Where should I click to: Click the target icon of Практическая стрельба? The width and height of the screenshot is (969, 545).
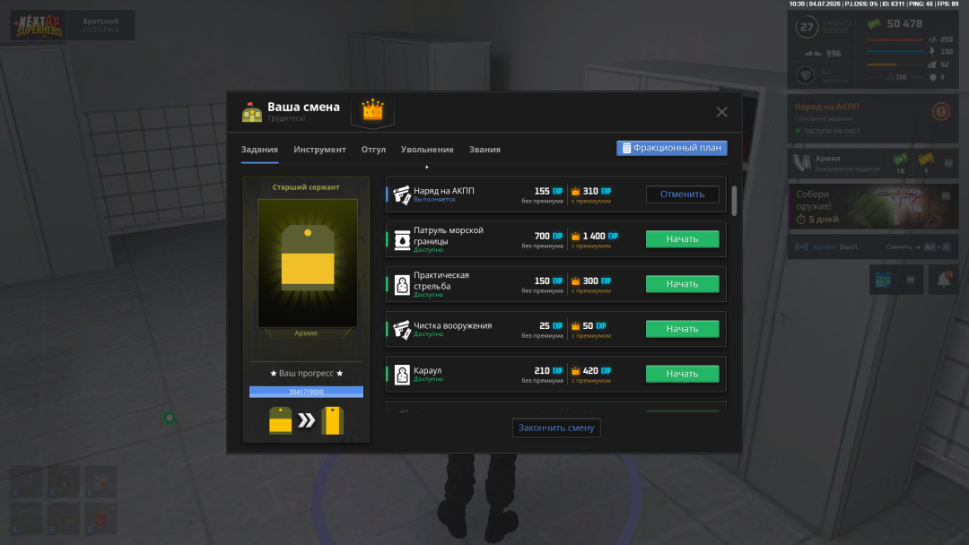point(402,284)
